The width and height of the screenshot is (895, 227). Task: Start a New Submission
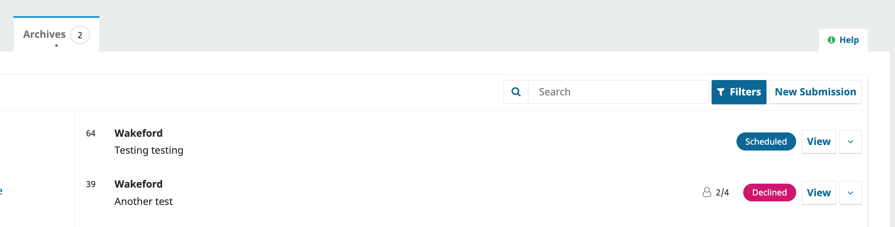(x=815, y=92)
